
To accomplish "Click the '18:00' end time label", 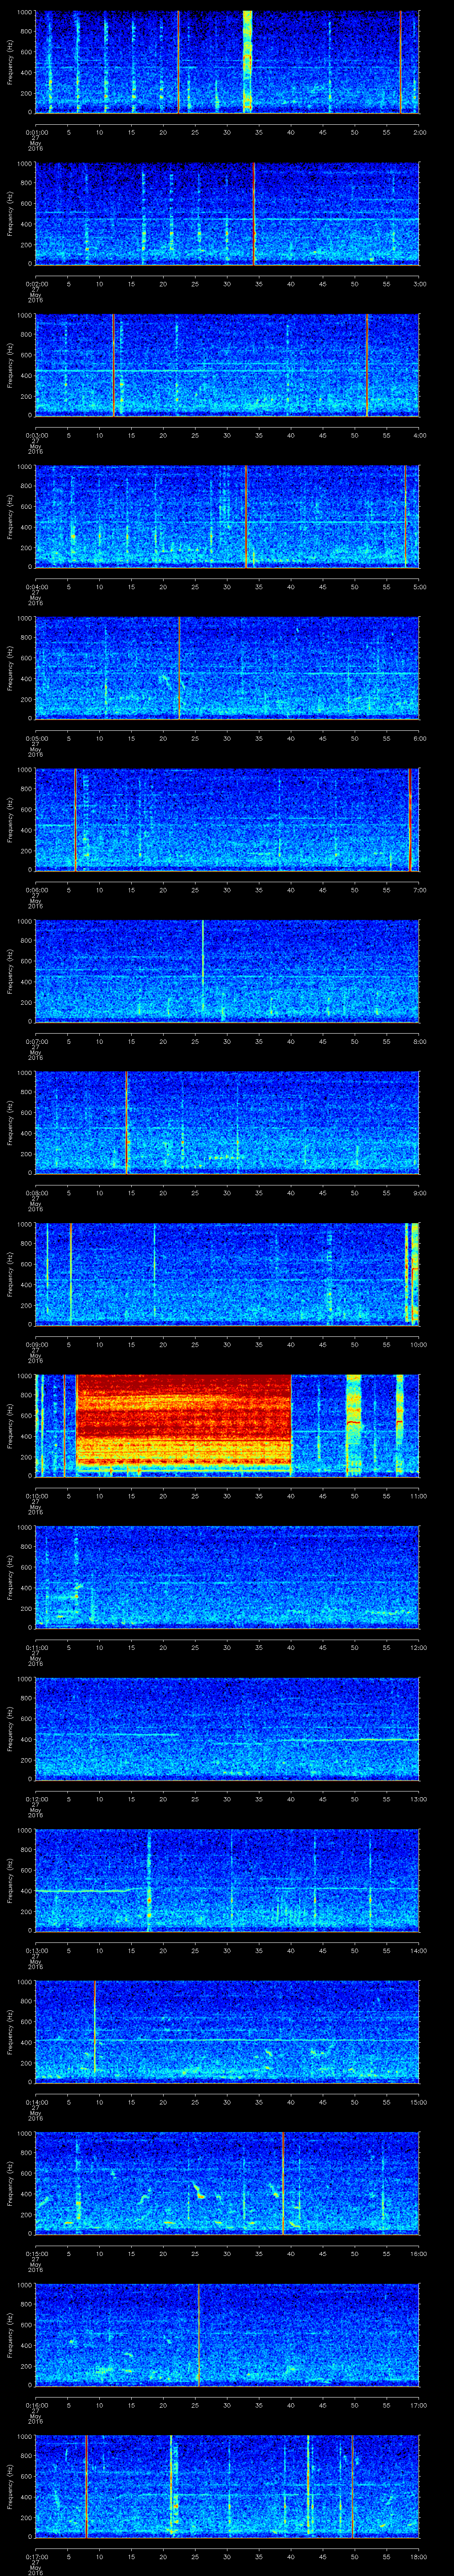I will [418, 2556].
